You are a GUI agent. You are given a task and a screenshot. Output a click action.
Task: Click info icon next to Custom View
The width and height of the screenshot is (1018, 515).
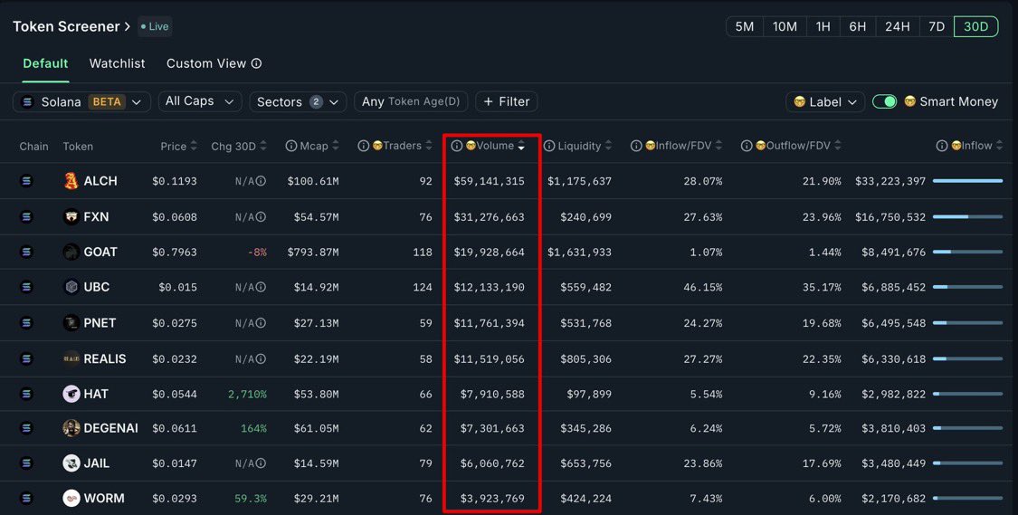pyautogui.click(x=256, y=63)
